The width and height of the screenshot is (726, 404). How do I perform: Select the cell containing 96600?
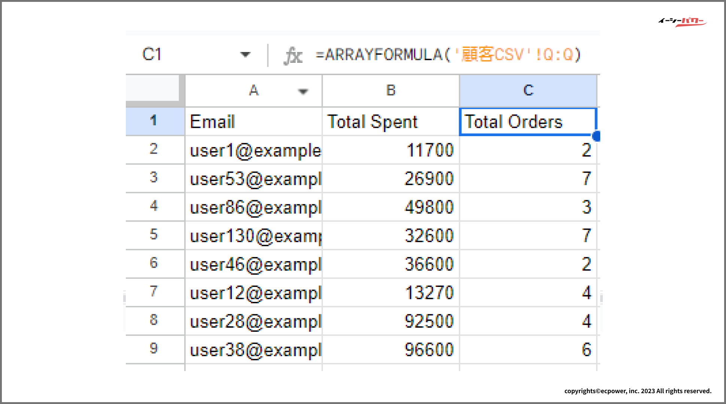tap(391, 349)
